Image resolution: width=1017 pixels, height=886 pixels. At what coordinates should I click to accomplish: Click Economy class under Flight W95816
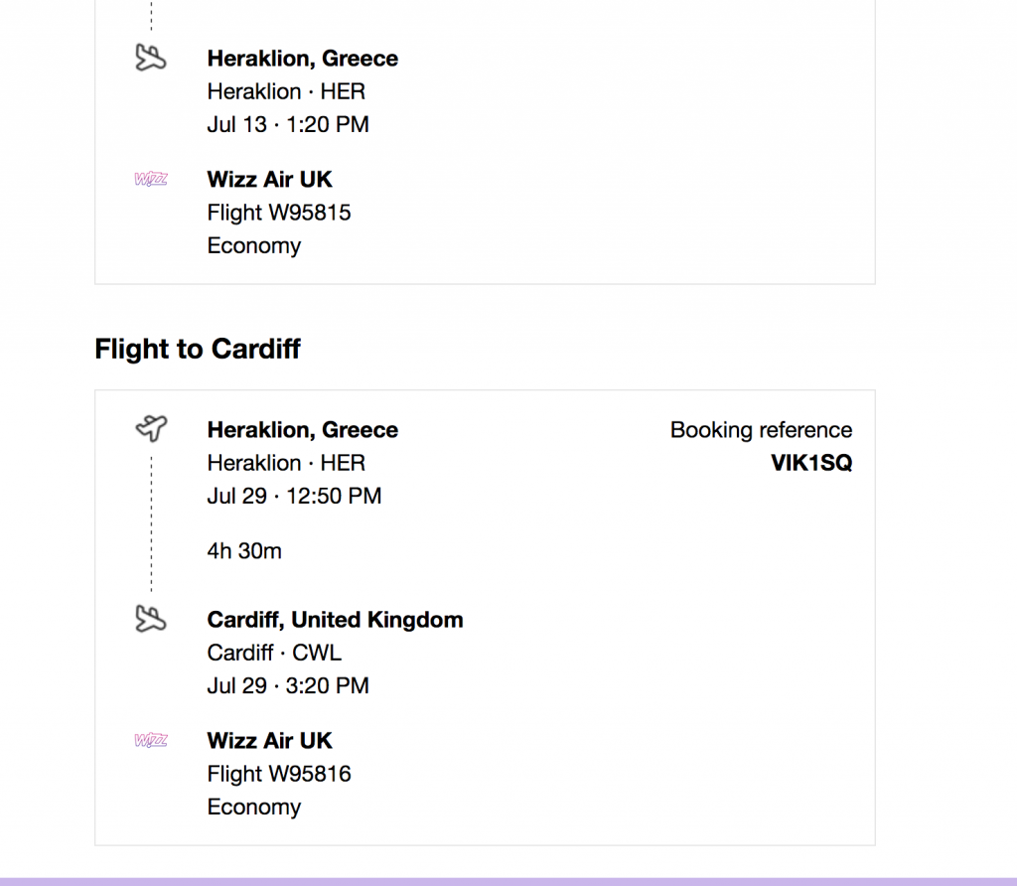(254, 807)
